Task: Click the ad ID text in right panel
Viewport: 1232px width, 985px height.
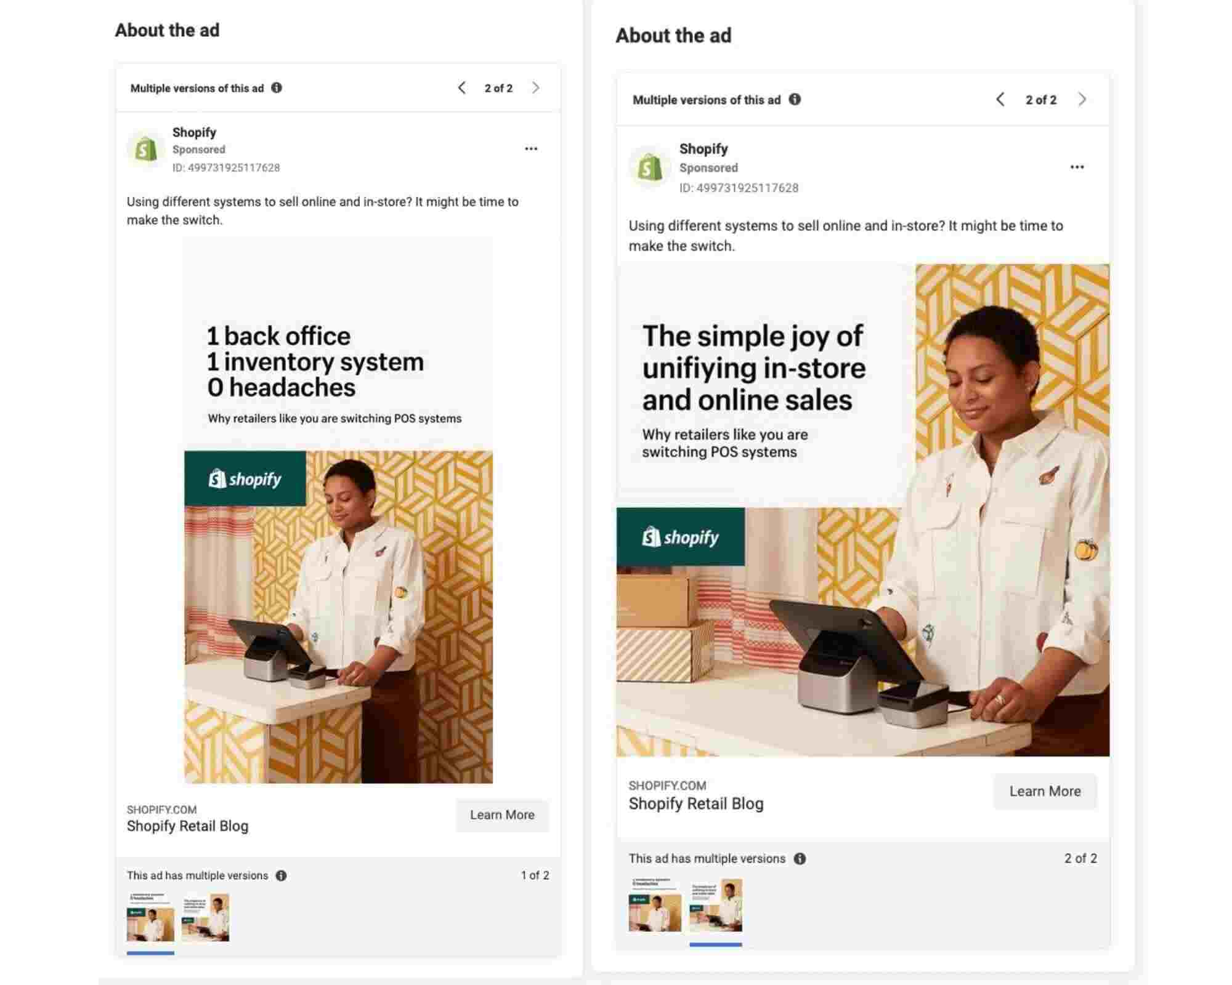Action: coord(739,188)
